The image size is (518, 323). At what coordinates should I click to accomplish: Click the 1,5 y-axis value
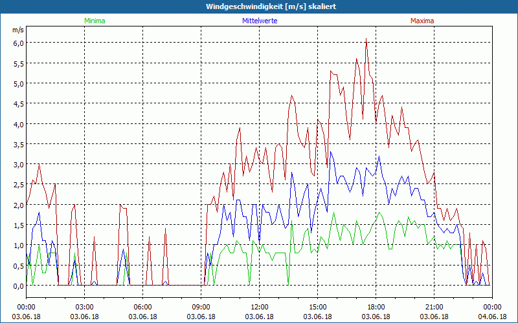point(19,225)
